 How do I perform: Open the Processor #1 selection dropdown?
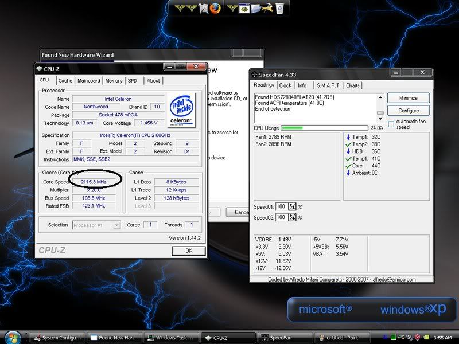pyautogui.click(x=118, y=225)
